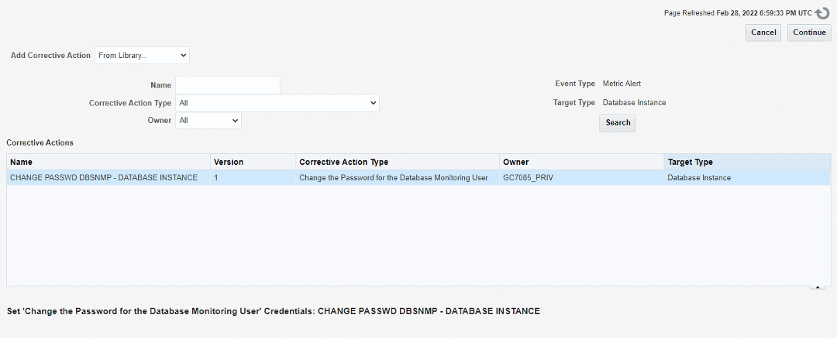Click the Continue button
The height and width of the screenshot is (339, 837).
coord(809,33)
